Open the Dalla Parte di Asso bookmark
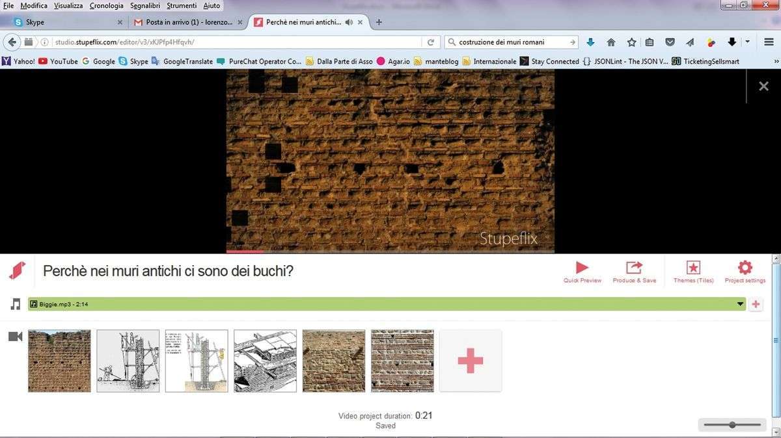The width and height of the screenshot is (781, 438). tap(339, 61)
